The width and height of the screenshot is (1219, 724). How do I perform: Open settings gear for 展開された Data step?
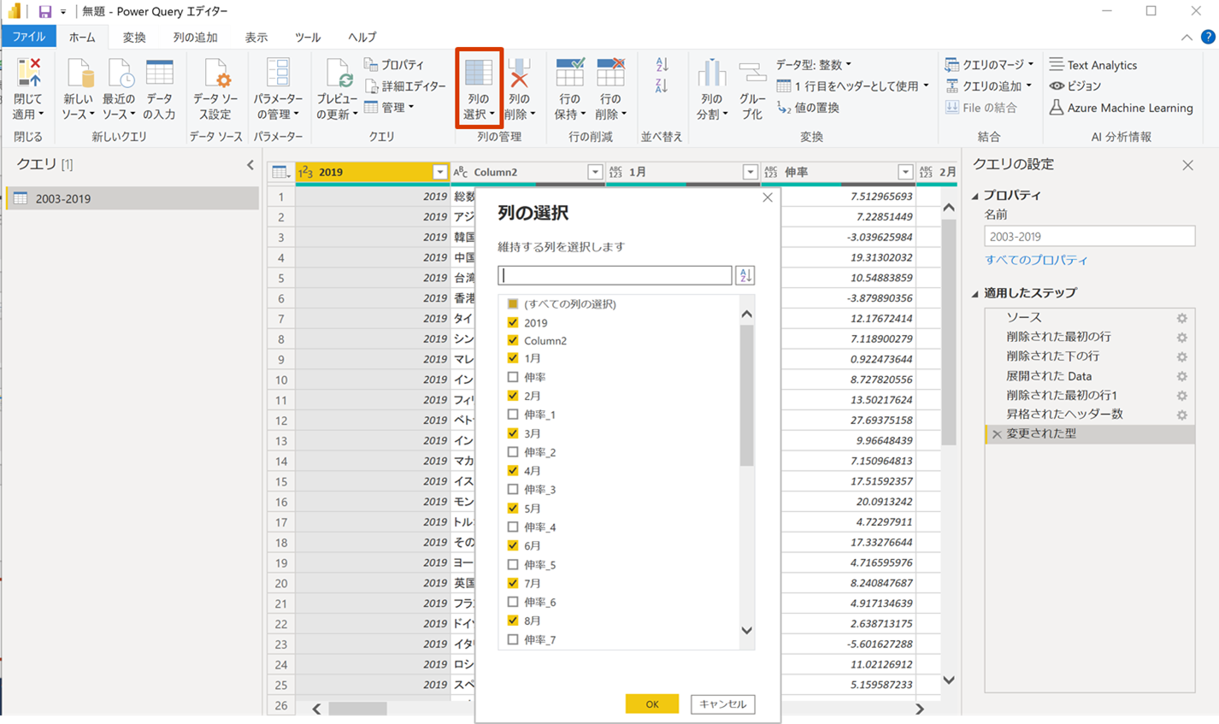click(x=1181, y=376)
